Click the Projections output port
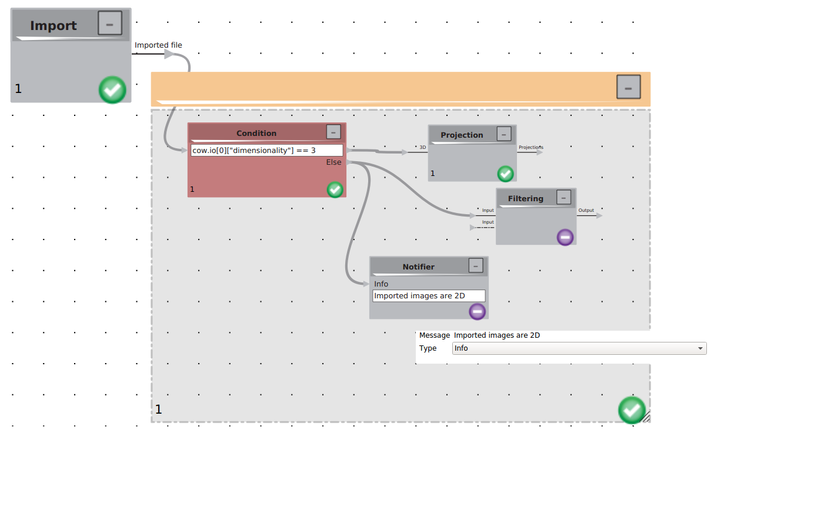The height and width of the screenshot is (519, 831). pyautogui.click(x=539, y=152)
